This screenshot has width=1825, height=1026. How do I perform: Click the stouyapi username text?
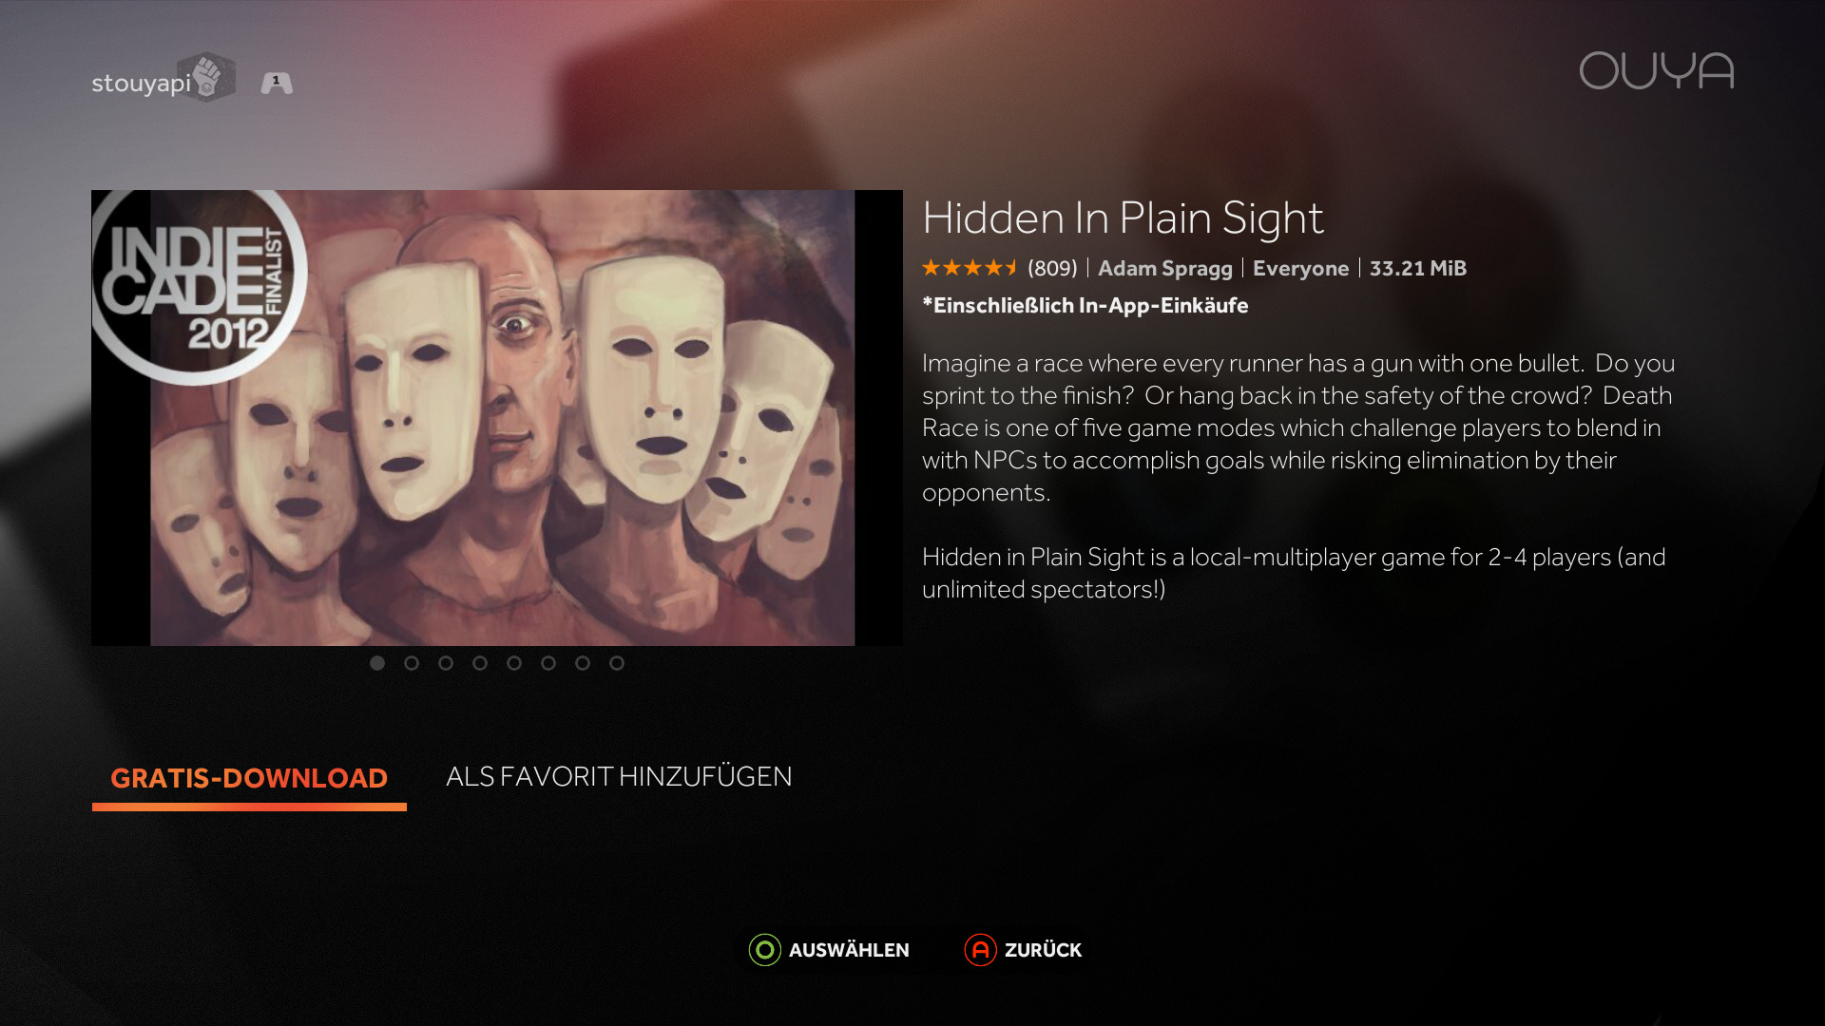pyautogui.click(x=141, y=84)
